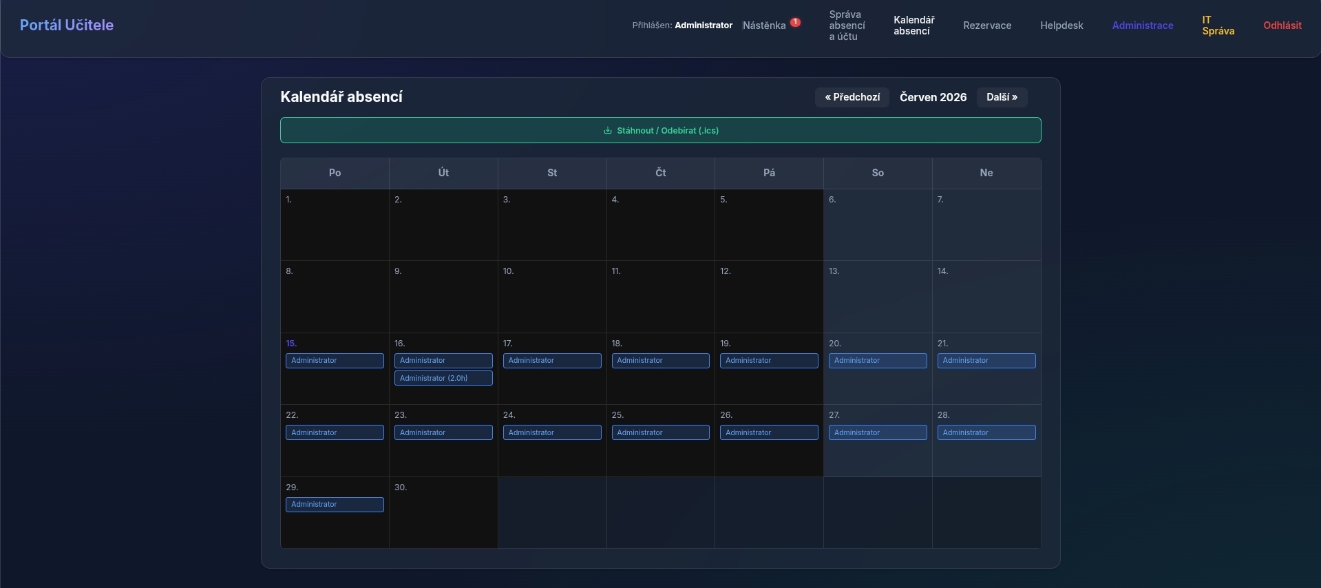Viewport: 1321px width, 588px height.
Task: Open the Administrator entry on Saturday the 20th
Action: click(x=878, y=361)
